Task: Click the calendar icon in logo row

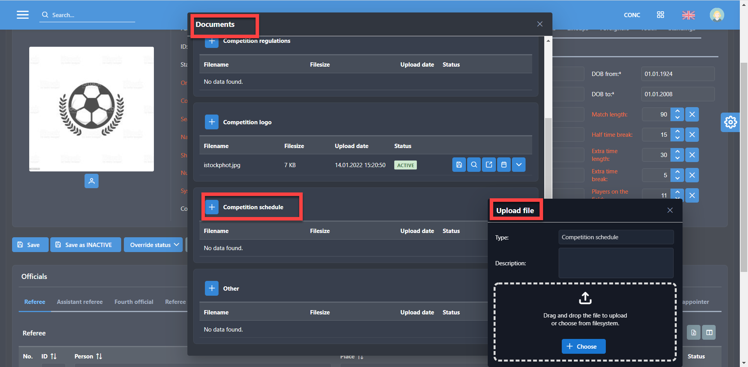Action: [504, 165]
